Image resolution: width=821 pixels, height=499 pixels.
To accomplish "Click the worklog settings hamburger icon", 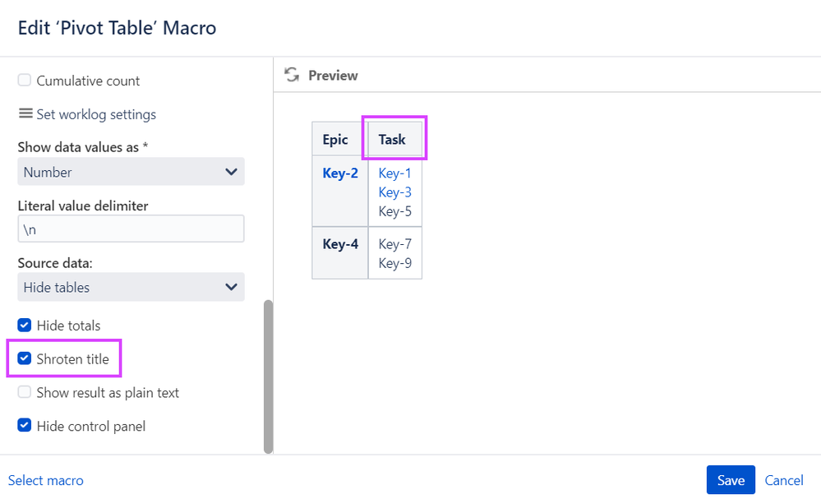I will [25, 113].
